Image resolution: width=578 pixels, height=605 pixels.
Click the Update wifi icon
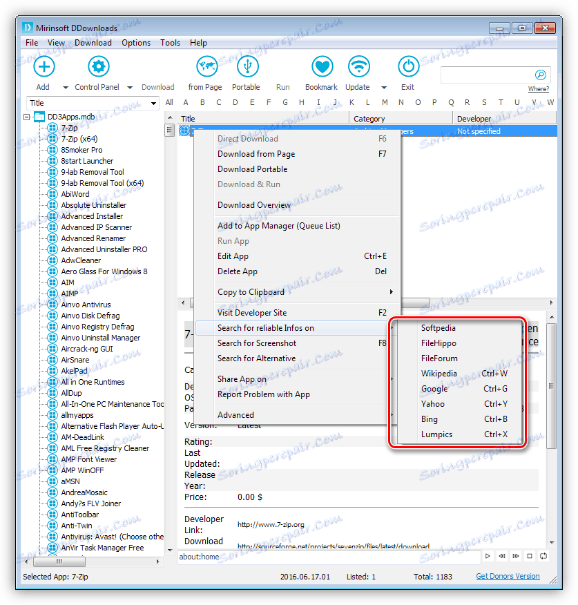pyautogui.click(x=359, y=67)
